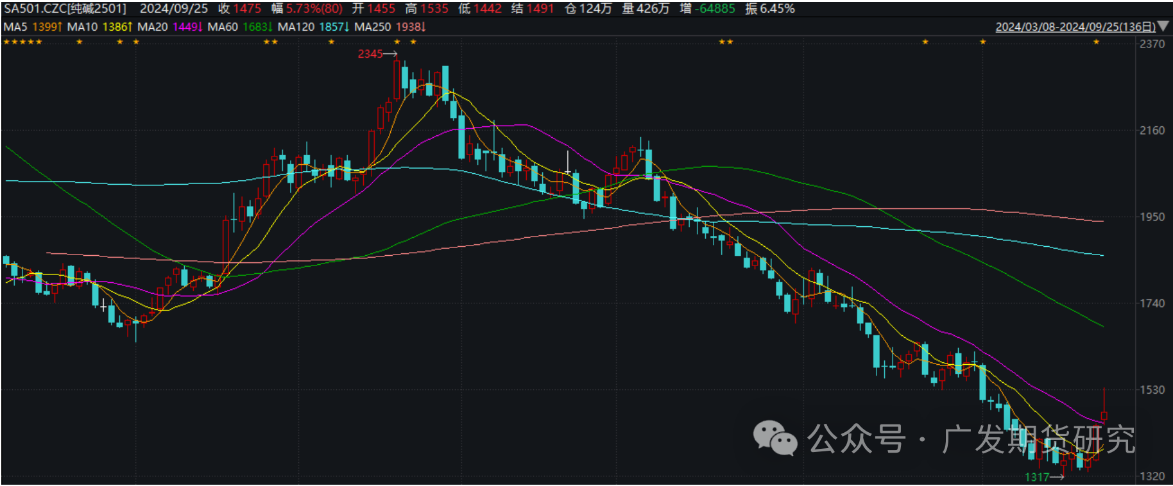The width and height of the screenshot is (1173, 486).
Task: Select the latest red candlestick for 09/25
Action: point(1104,415)
